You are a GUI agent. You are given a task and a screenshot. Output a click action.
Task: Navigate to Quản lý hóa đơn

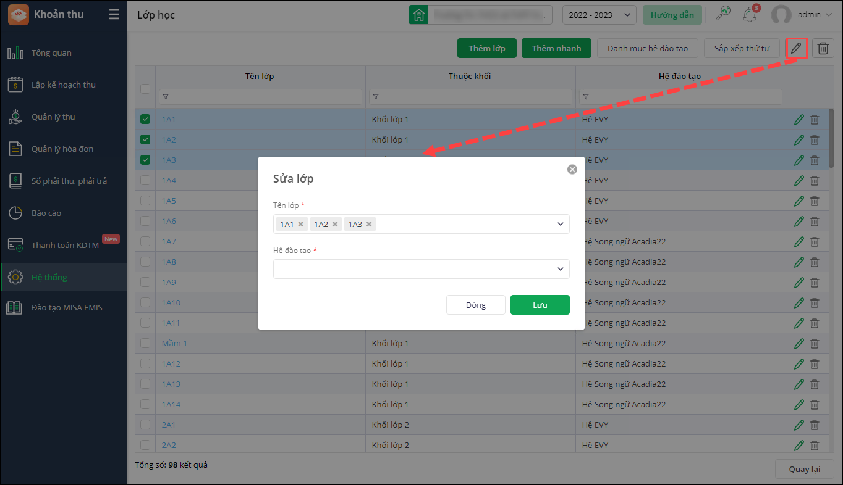(64, 149)
